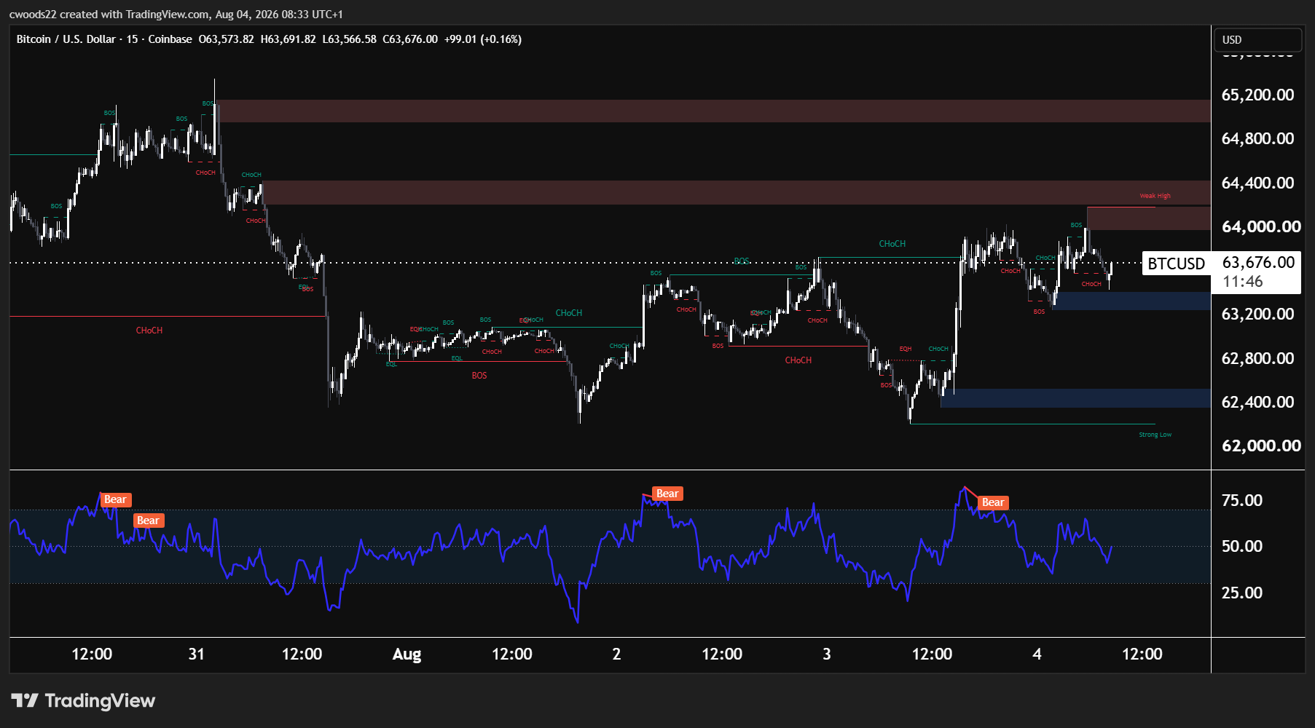Click the 64,800.00 price axis label
This screenshot has height=728, width=1315.
[x=1257, y=138]
